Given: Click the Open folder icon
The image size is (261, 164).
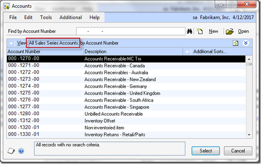Looking at the screenshot, I should pyautogui.click(x=230, y=31).
